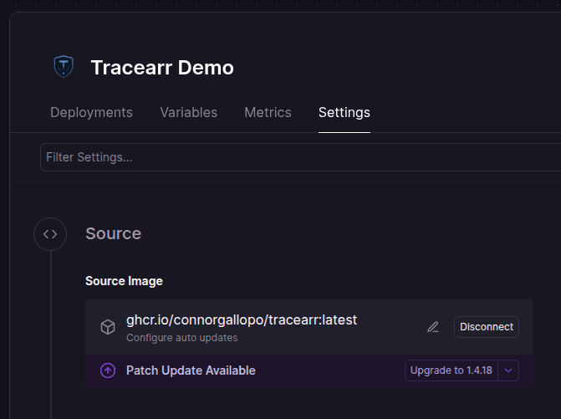Expand the upgrade version dropdown chevron
This screenshot has width=561, height=419.
pos(508,370)
